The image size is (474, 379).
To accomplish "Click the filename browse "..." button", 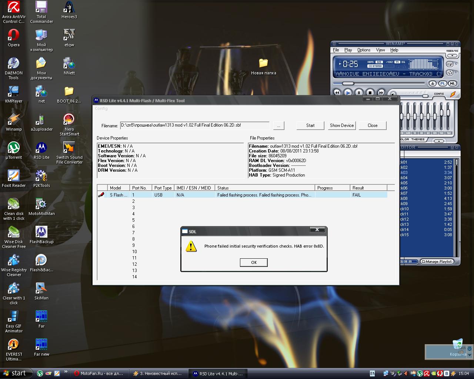I will [278, 125].
